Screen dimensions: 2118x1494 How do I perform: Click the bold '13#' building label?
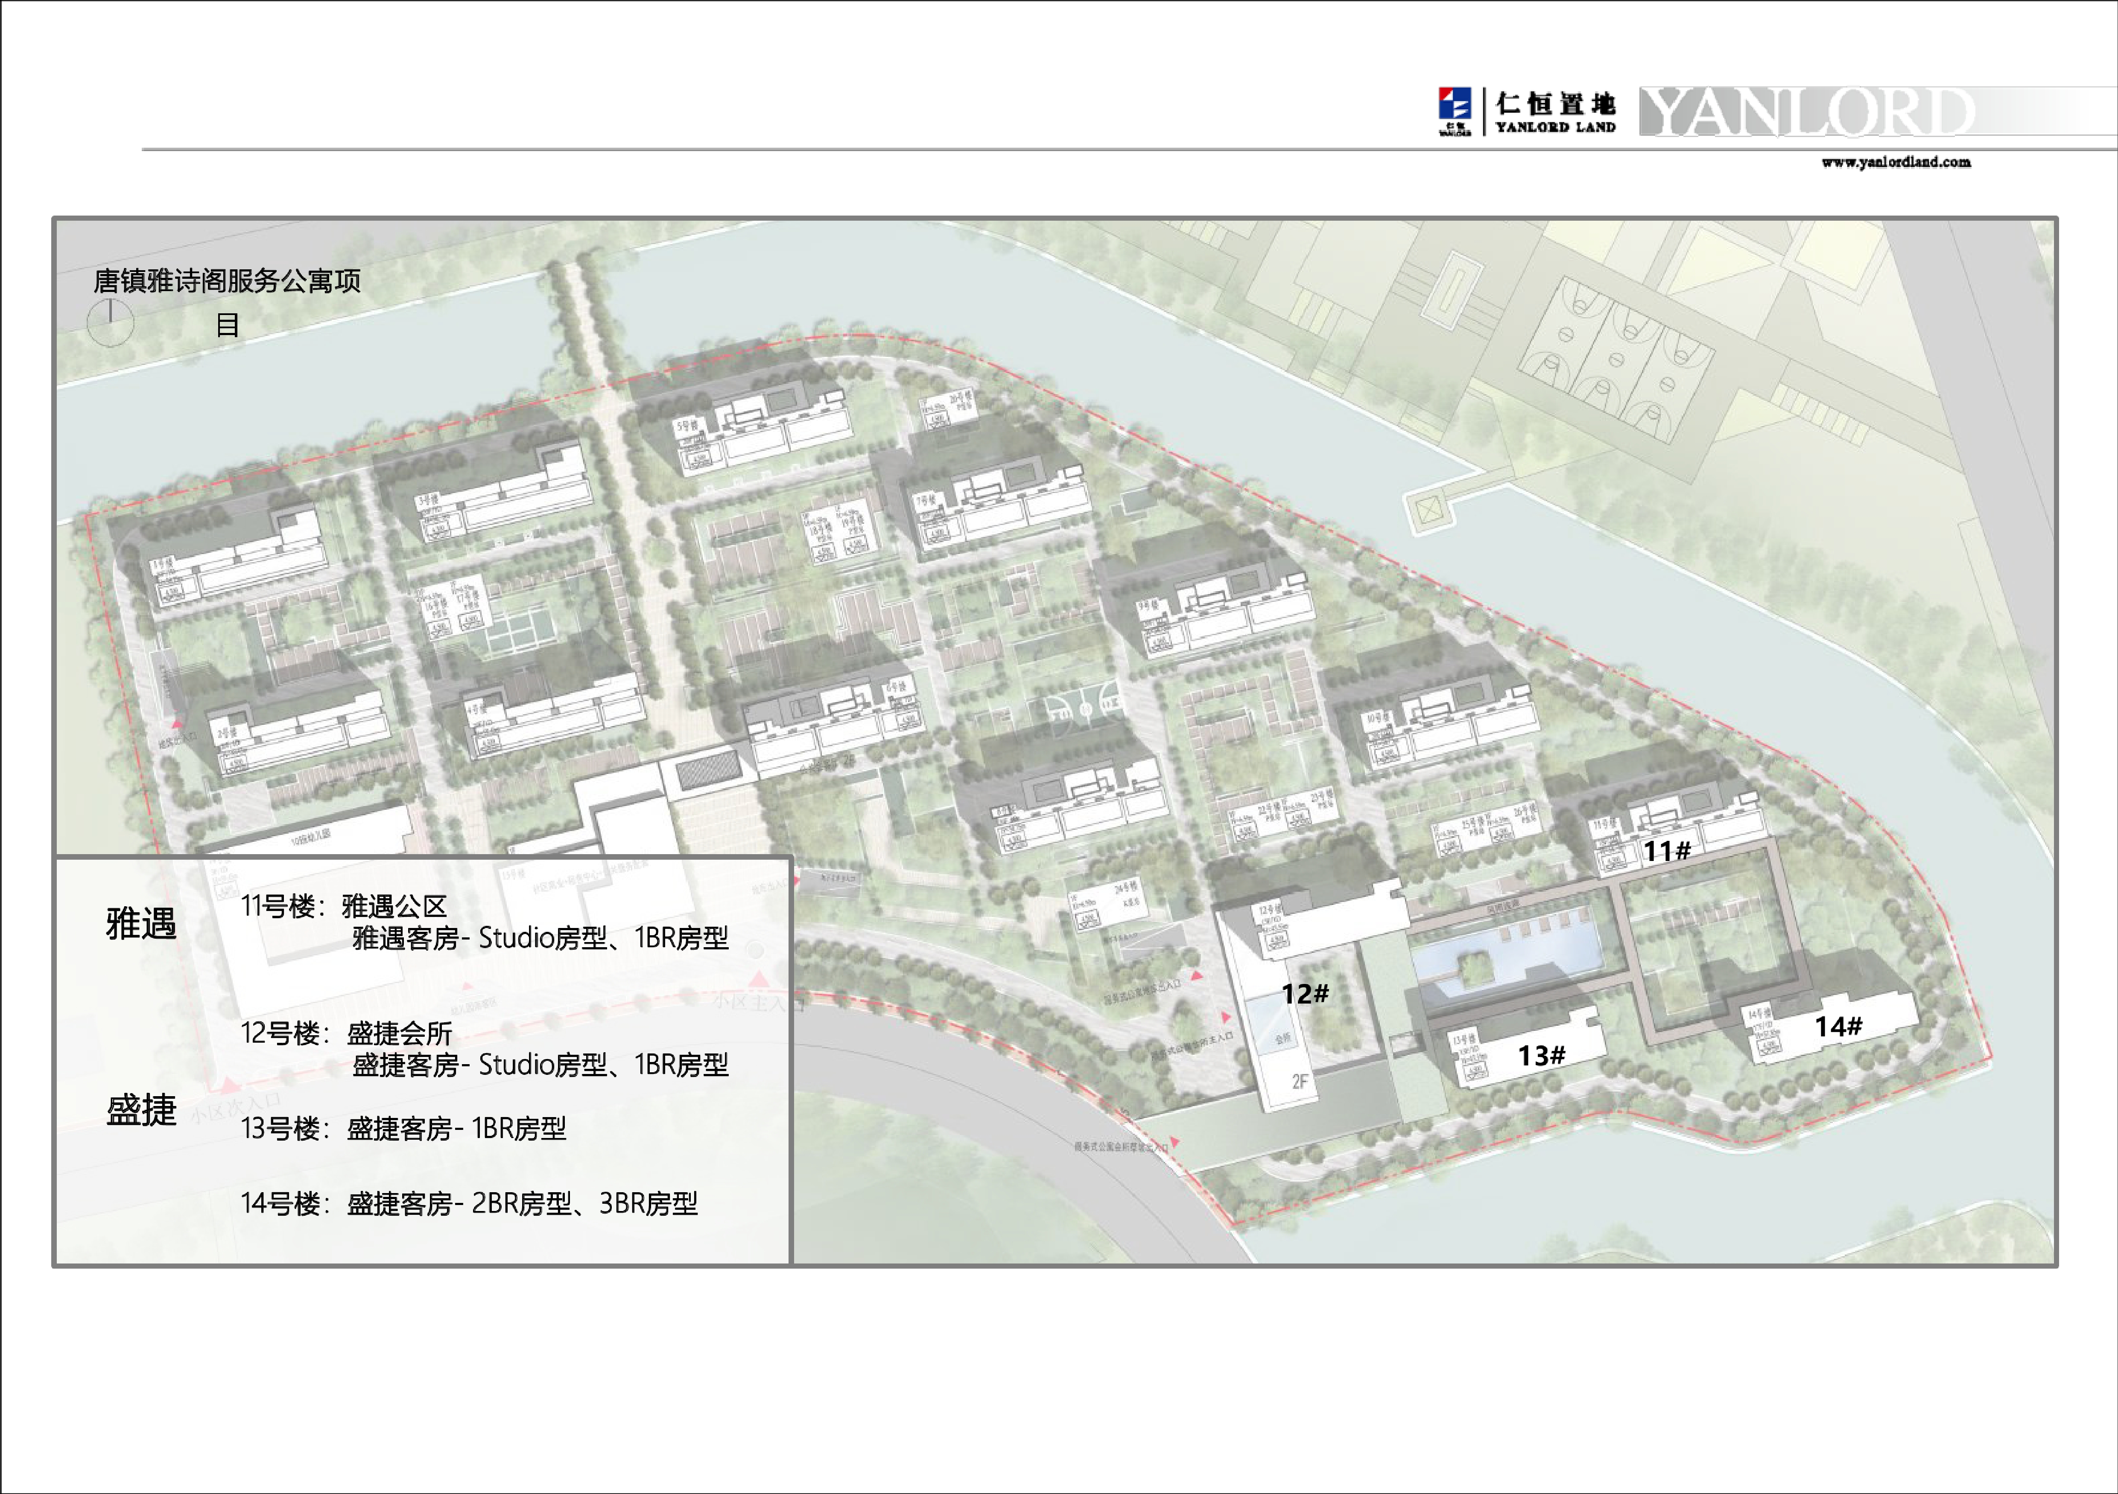[x=1542, y=1055]
